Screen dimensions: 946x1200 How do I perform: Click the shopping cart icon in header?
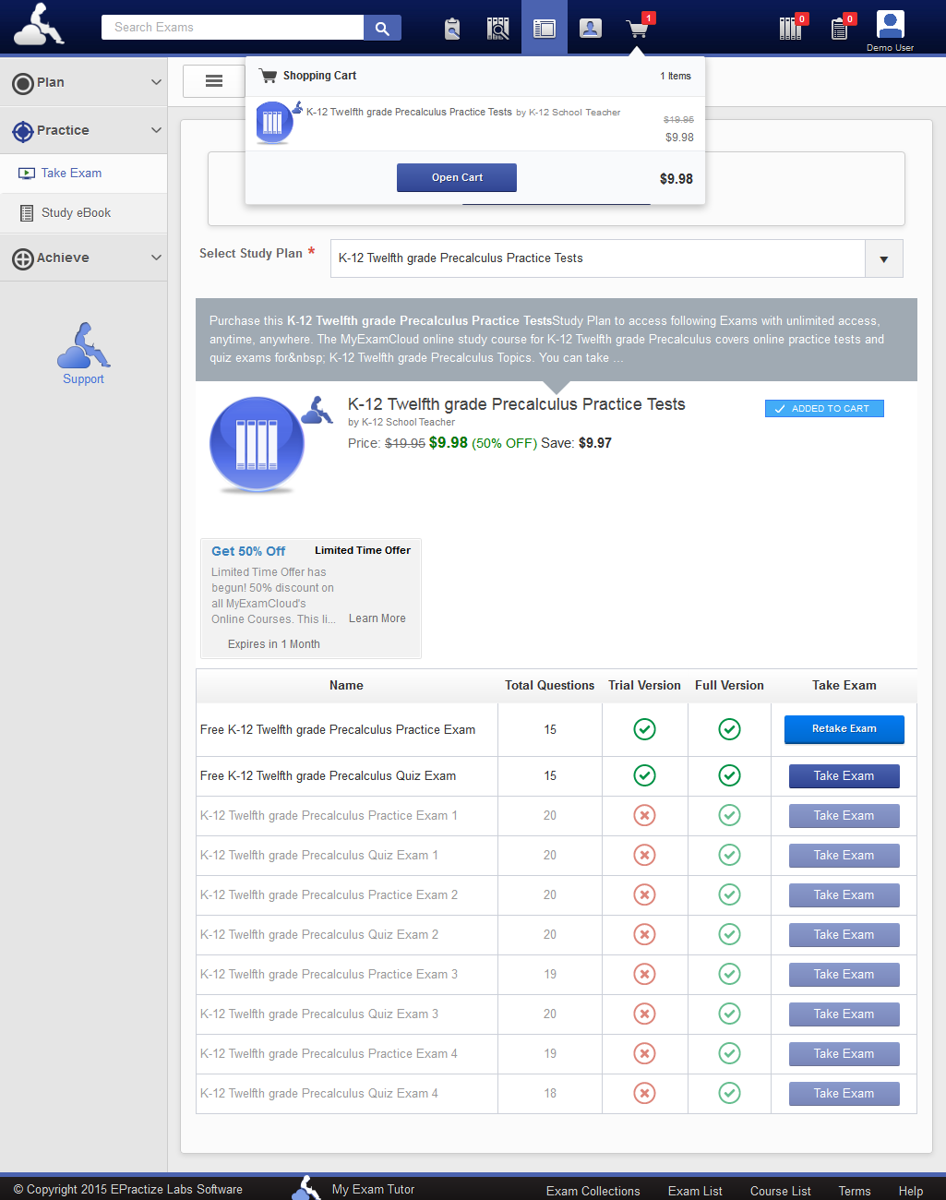click(637, 29)
